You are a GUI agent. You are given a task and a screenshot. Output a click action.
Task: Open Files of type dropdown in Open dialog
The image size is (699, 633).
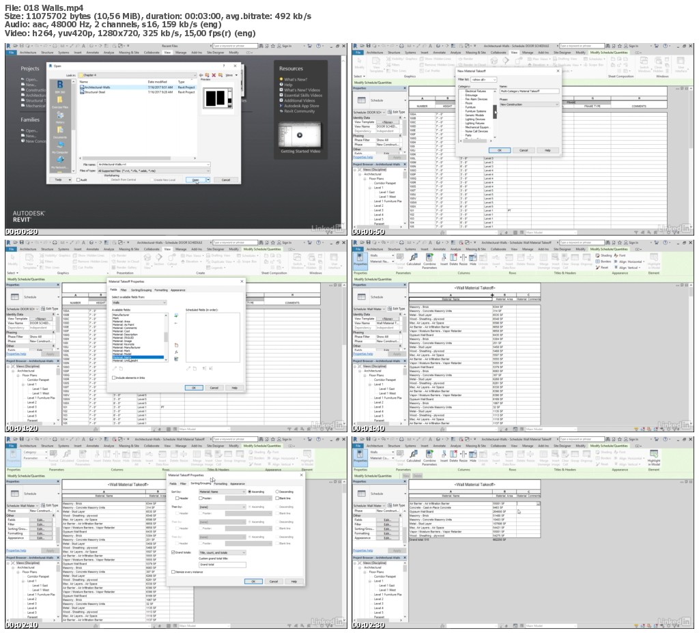(153, 171)
